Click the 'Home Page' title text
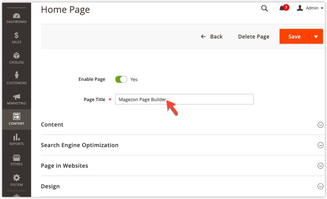The width and height of the screenshot is (327, 199). [65, 10]
